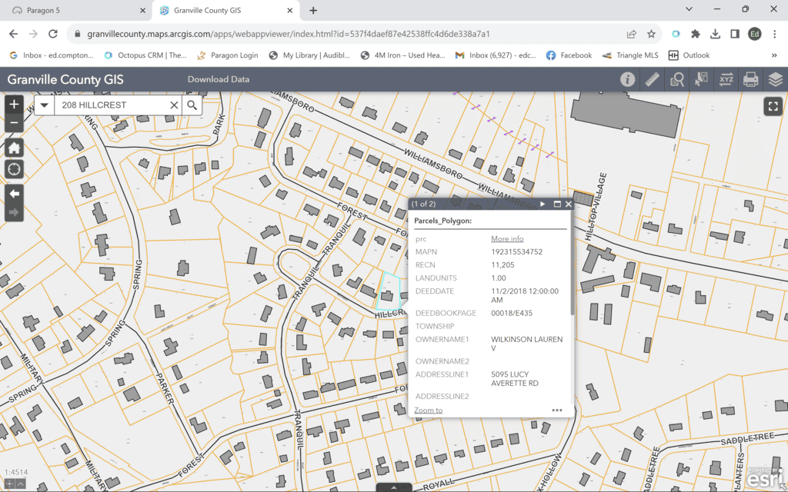Open the About info widget

(x=627, y=79)
